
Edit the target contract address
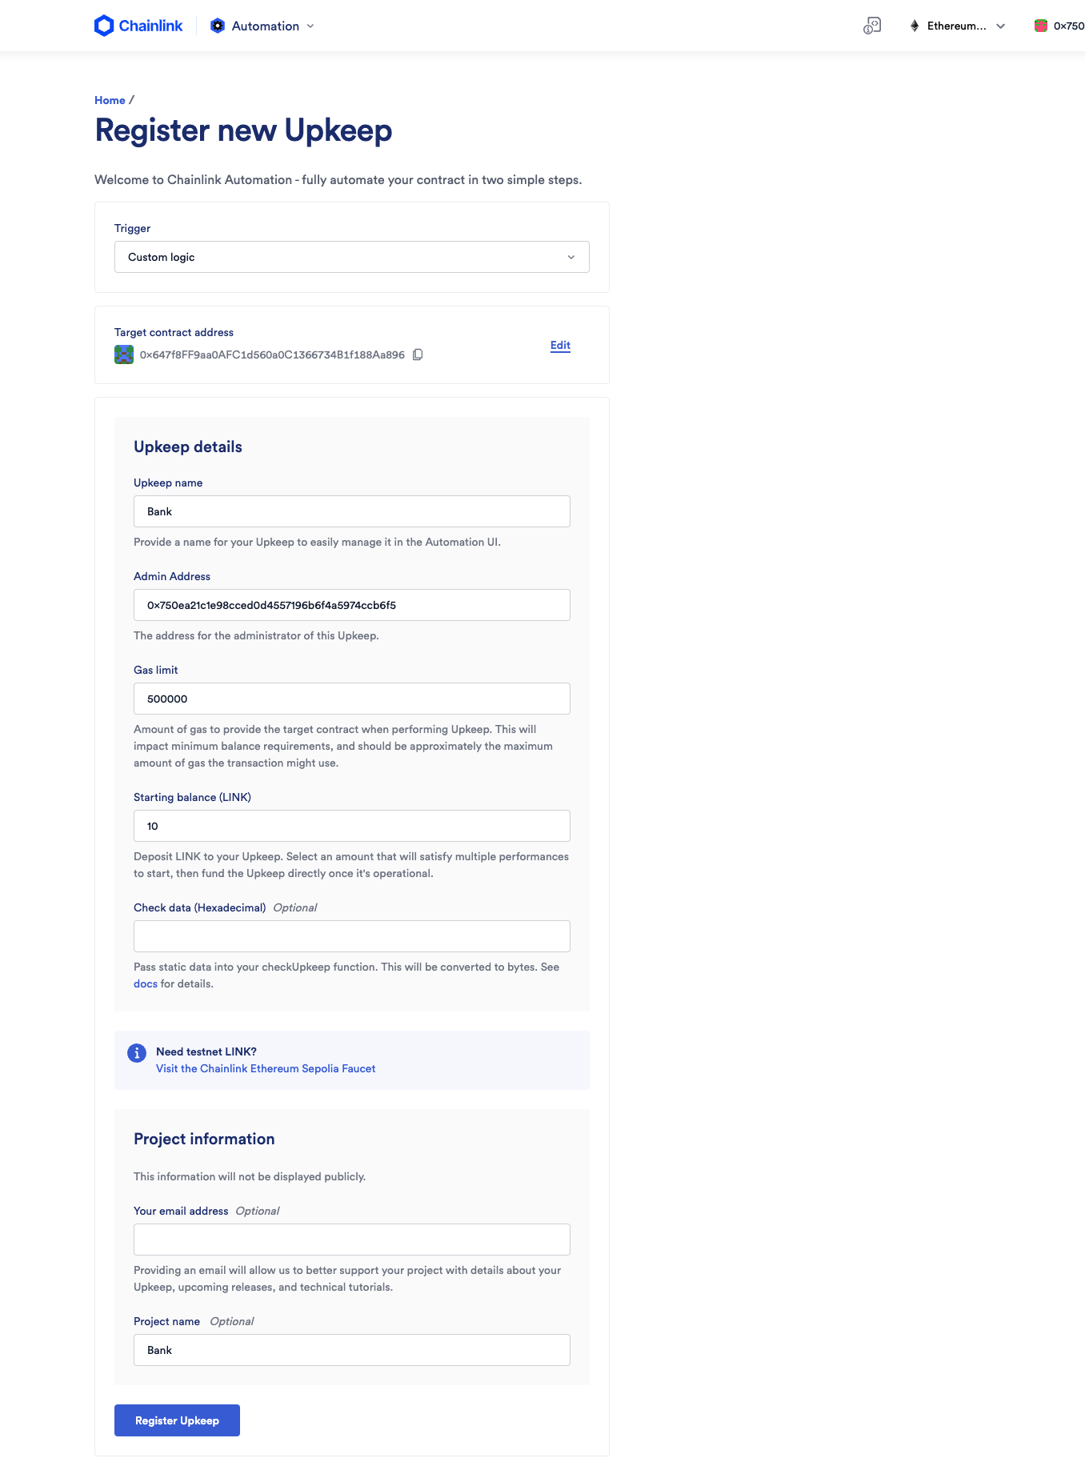(x=560, y=345)
